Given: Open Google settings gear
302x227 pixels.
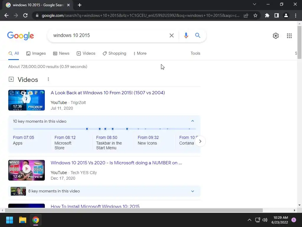Looking at the screenshot, I should click(x=276, y=36).
